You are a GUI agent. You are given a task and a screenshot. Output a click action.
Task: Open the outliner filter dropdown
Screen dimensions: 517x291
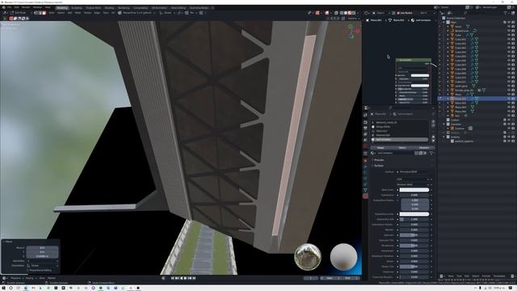pos(506,13)
